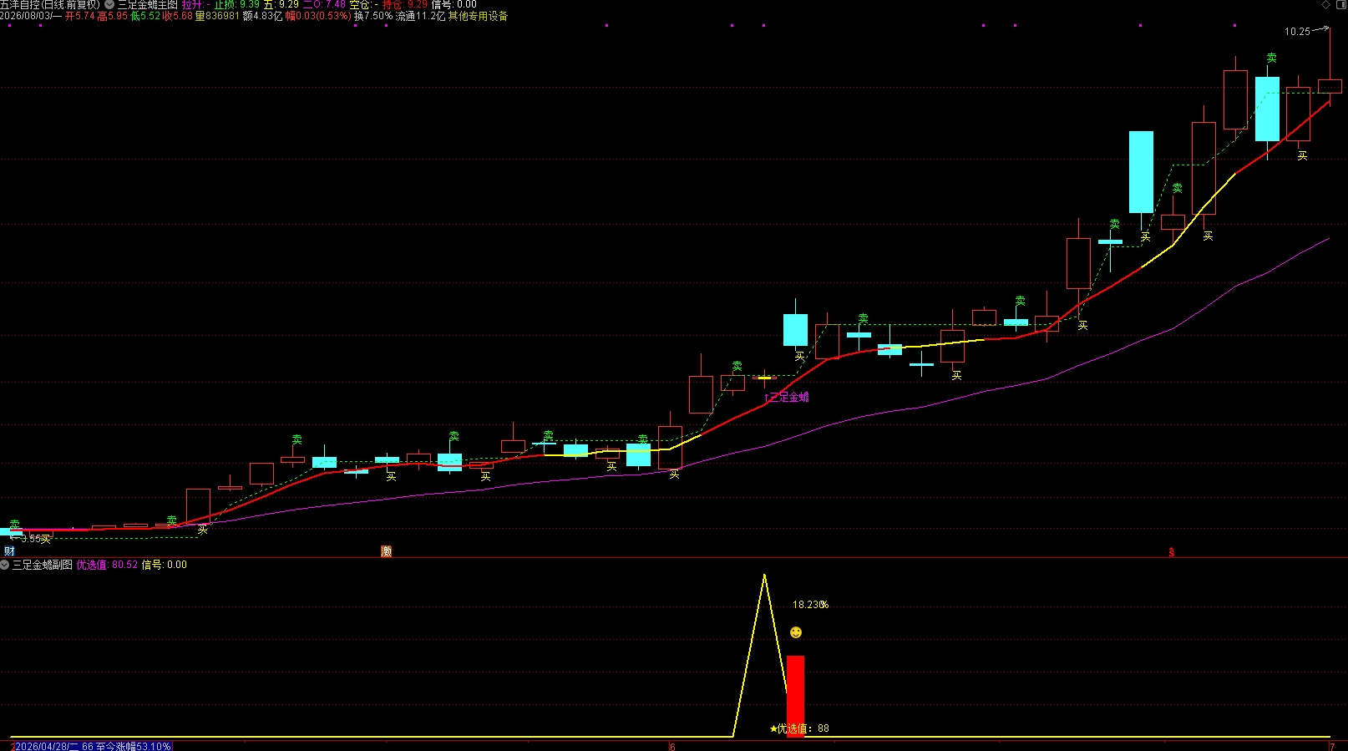
Task: Expand the 三足金蟾副图 indicator dropdown arrow
Action: click(4, 565)
